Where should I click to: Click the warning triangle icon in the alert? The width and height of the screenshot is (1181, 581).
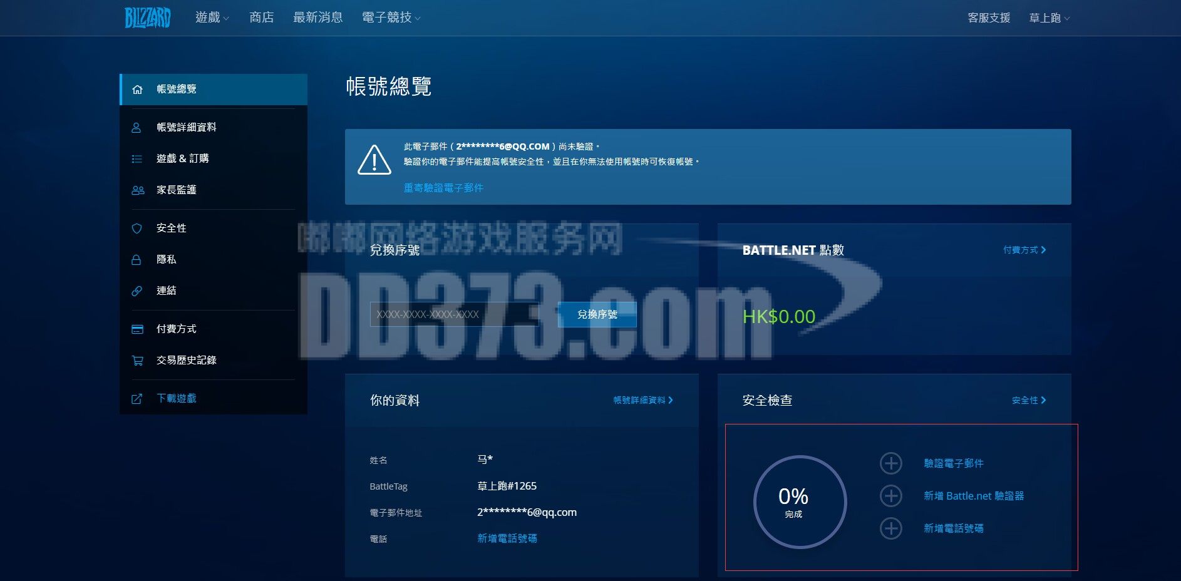click(x=374, y=160)
